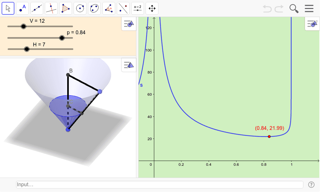Click the y-axis tick label 80

tap(149, 72)
